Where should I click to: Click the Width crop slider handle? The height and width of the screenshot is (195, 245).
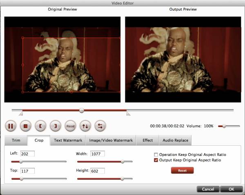tap(122, 162)
